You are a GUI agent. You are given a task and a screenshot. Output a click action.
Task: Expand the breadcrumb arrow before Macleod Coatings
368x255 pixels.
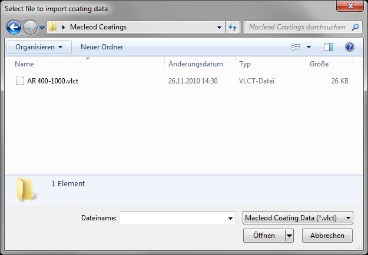pyautogui.click(x=64, y=27)
